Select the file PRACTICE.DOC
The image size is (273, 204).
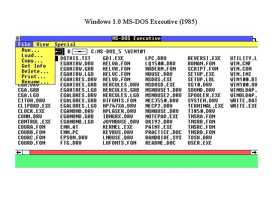point(163,132)
